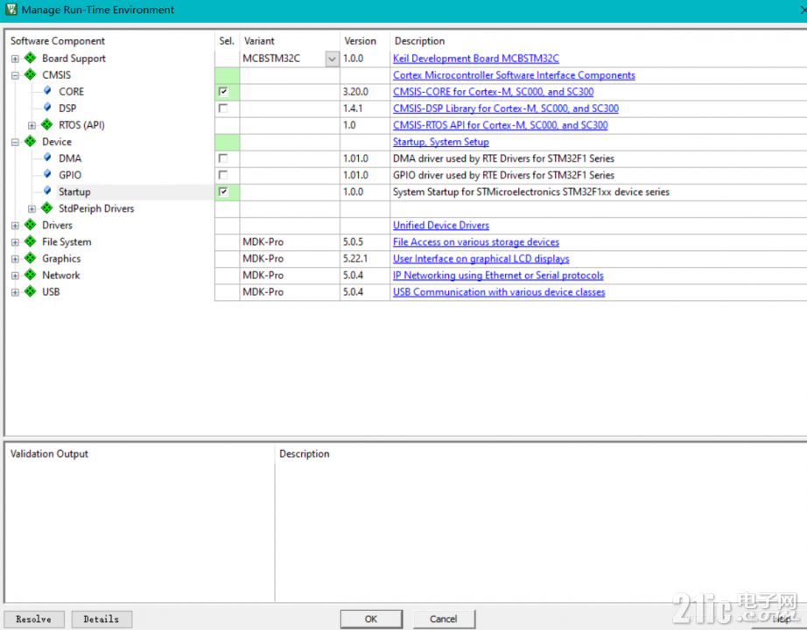
Task: Open Keil Development Board MCBSTM32C link
Action: click(476, 59)
